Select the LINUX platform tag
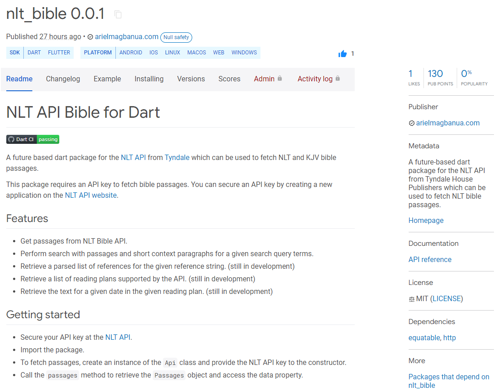Image resolution: width=498 pixels, height=391 pixels. point(172,53)
